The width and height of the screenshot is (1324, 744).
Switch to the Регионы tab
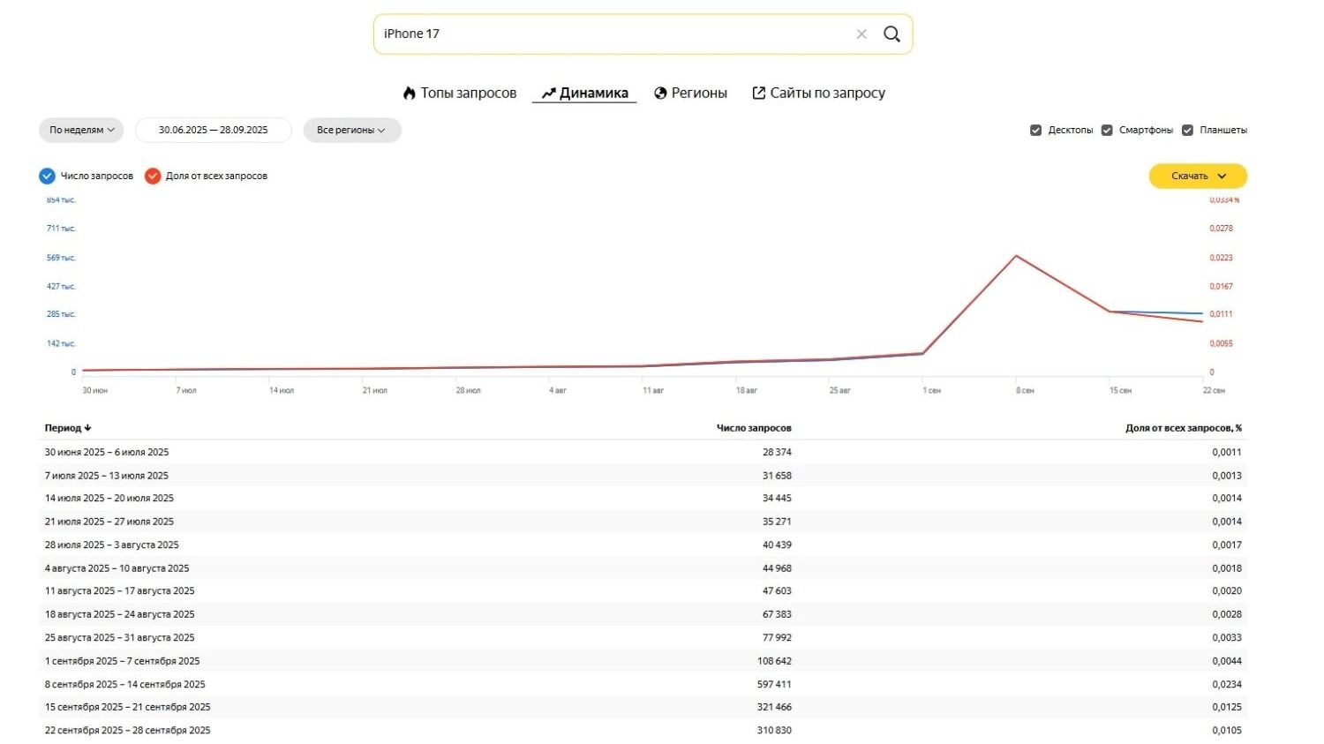pos(690,93)
